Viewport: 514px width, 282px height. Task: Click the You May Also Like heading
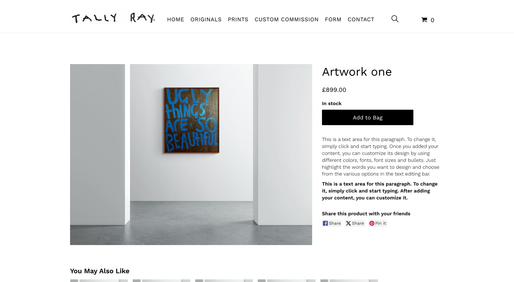100,271
